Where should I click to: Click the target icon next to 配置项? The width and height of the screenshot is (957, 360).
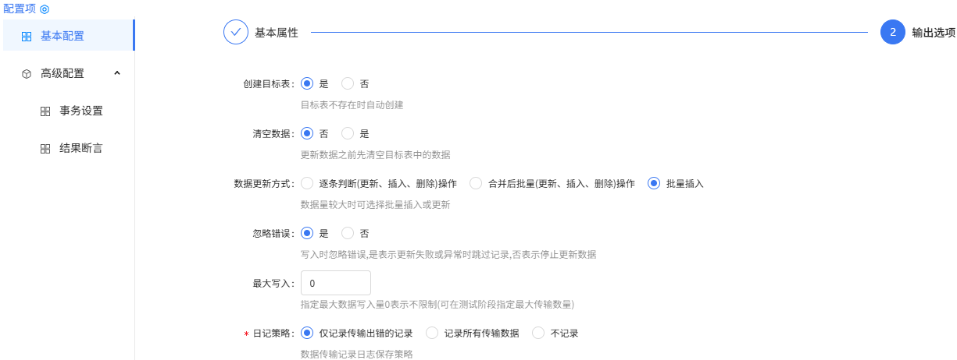45,9
